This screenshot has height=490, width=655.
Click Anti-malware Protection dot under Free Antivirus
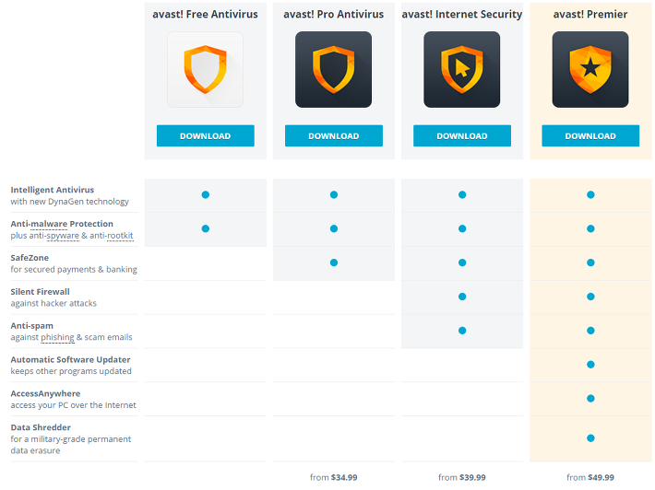click(205, 228)
